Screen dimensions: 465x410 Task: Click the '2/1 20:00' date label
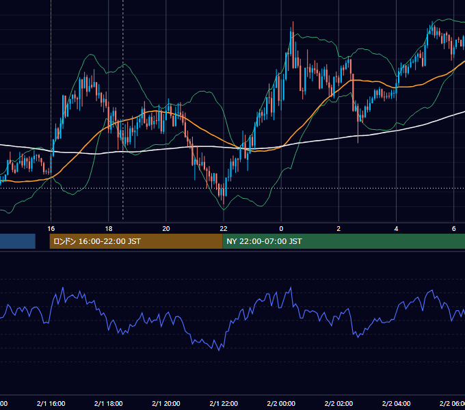tap(166, 403)
